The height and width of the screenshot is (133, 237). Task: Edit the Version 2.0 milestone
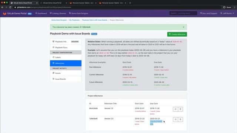[x=175, y=119]
